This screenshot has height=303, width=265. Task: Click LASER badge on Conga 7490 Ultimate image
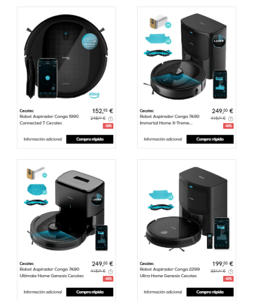tap(97, 199)
